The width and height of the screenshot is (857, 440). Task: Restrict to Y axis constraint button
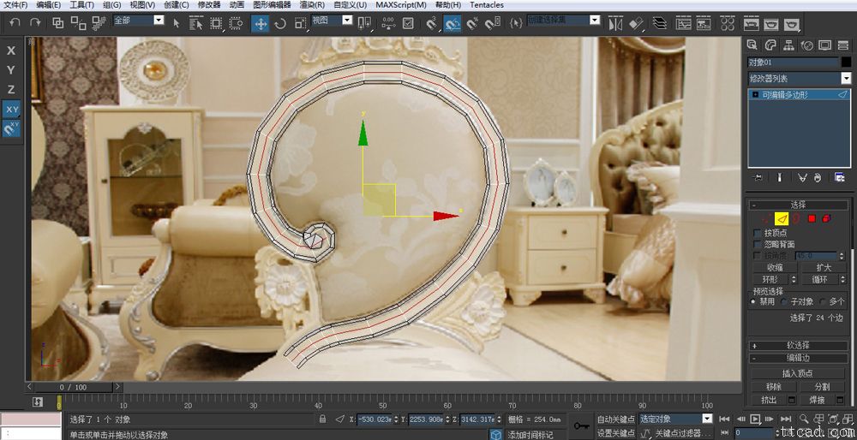coord(11,70)
